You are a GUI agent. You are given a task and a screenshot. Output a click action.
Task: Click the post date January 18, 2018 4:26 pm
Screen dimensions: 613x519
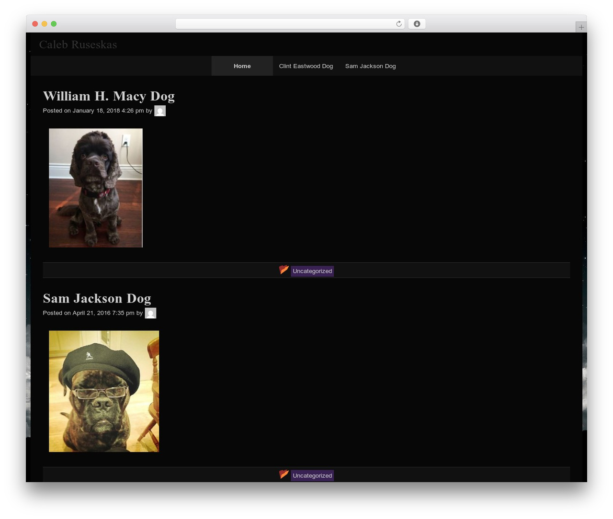point(108,111)
